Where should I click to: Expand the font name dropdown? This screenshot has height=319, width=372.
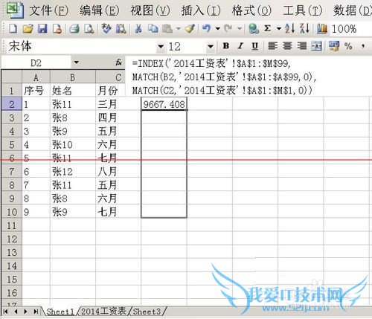pos(161,46)
